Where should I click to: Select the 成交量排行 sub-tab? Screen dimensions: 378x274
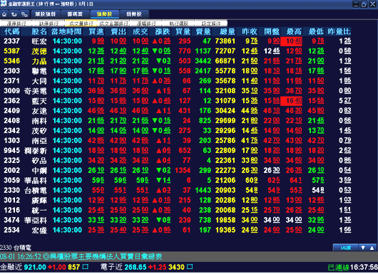(81, 23)
